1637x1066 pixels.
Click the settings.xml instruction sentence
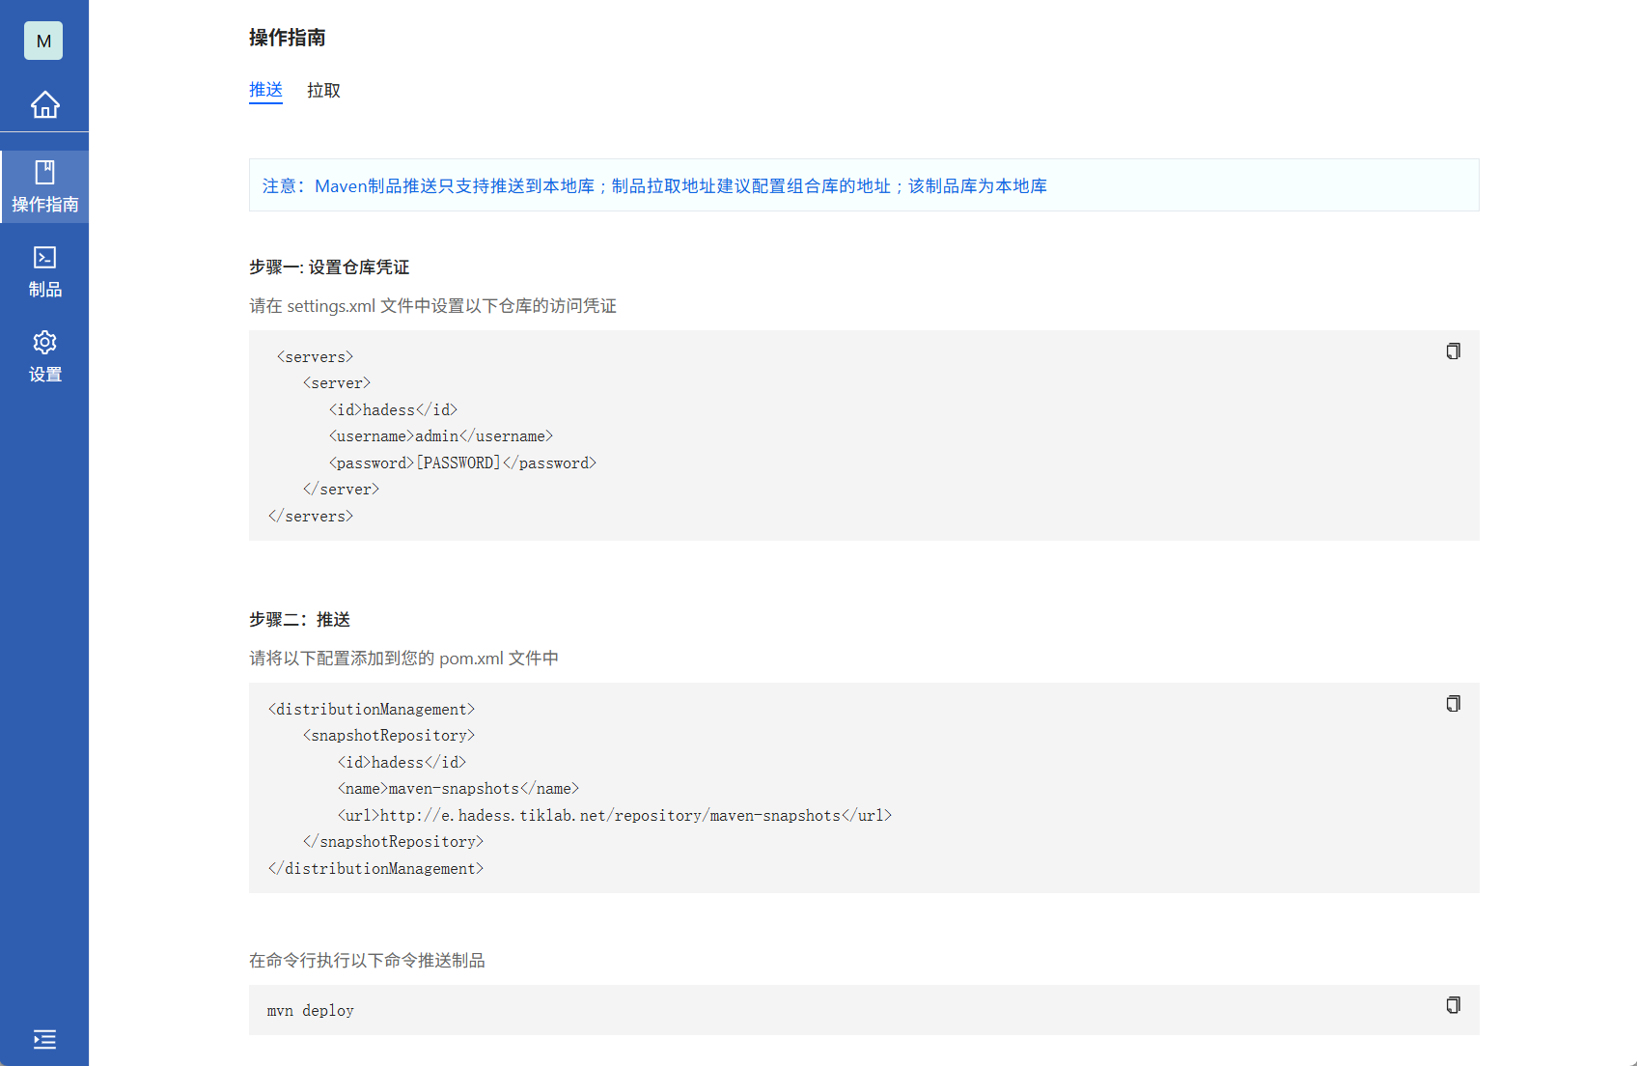click(432, 306)
